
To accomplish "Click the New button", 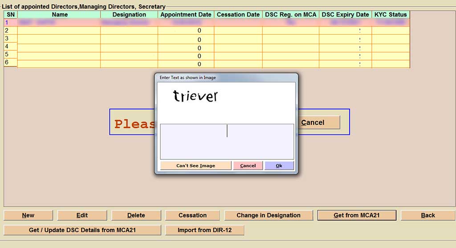I will 28,215.
